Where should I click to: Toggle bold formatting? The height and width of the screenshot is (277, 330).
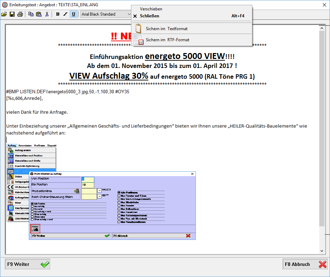(58, 14)
